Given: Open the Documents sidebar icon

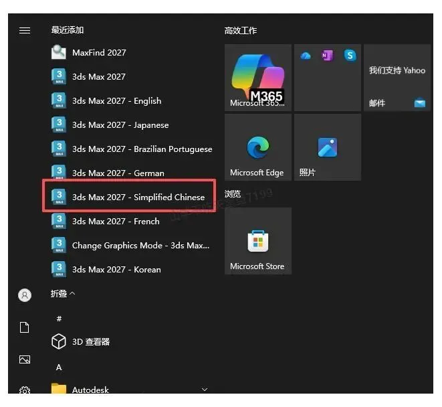Looking at the screenshot, I should (x=25, y=327).
